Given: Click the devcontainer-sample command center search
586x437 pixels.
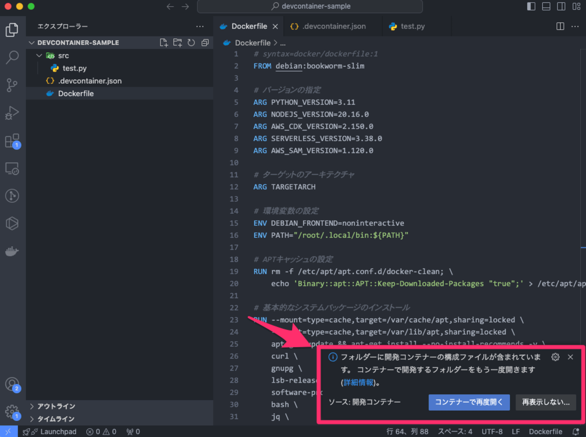Looking at the screenshot, I should point(310,6).
